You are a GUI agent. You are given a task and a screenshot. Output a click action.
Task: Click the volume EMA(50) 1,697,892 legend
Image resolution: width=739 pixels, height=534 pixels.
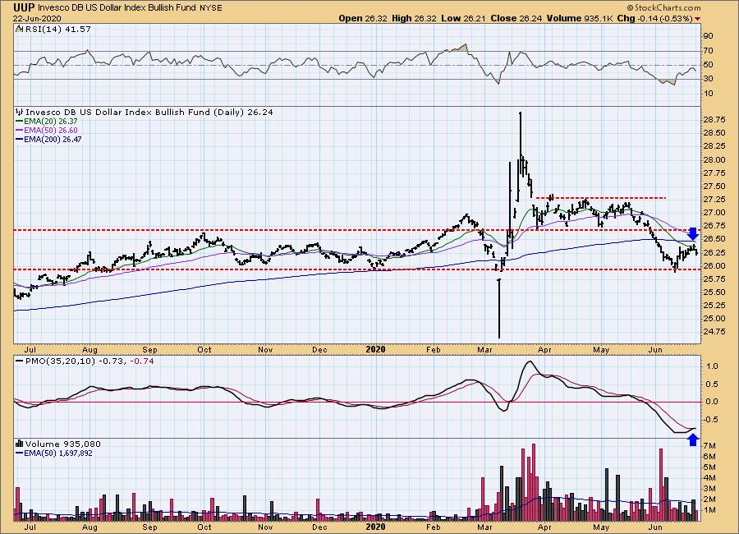(57, 453)
